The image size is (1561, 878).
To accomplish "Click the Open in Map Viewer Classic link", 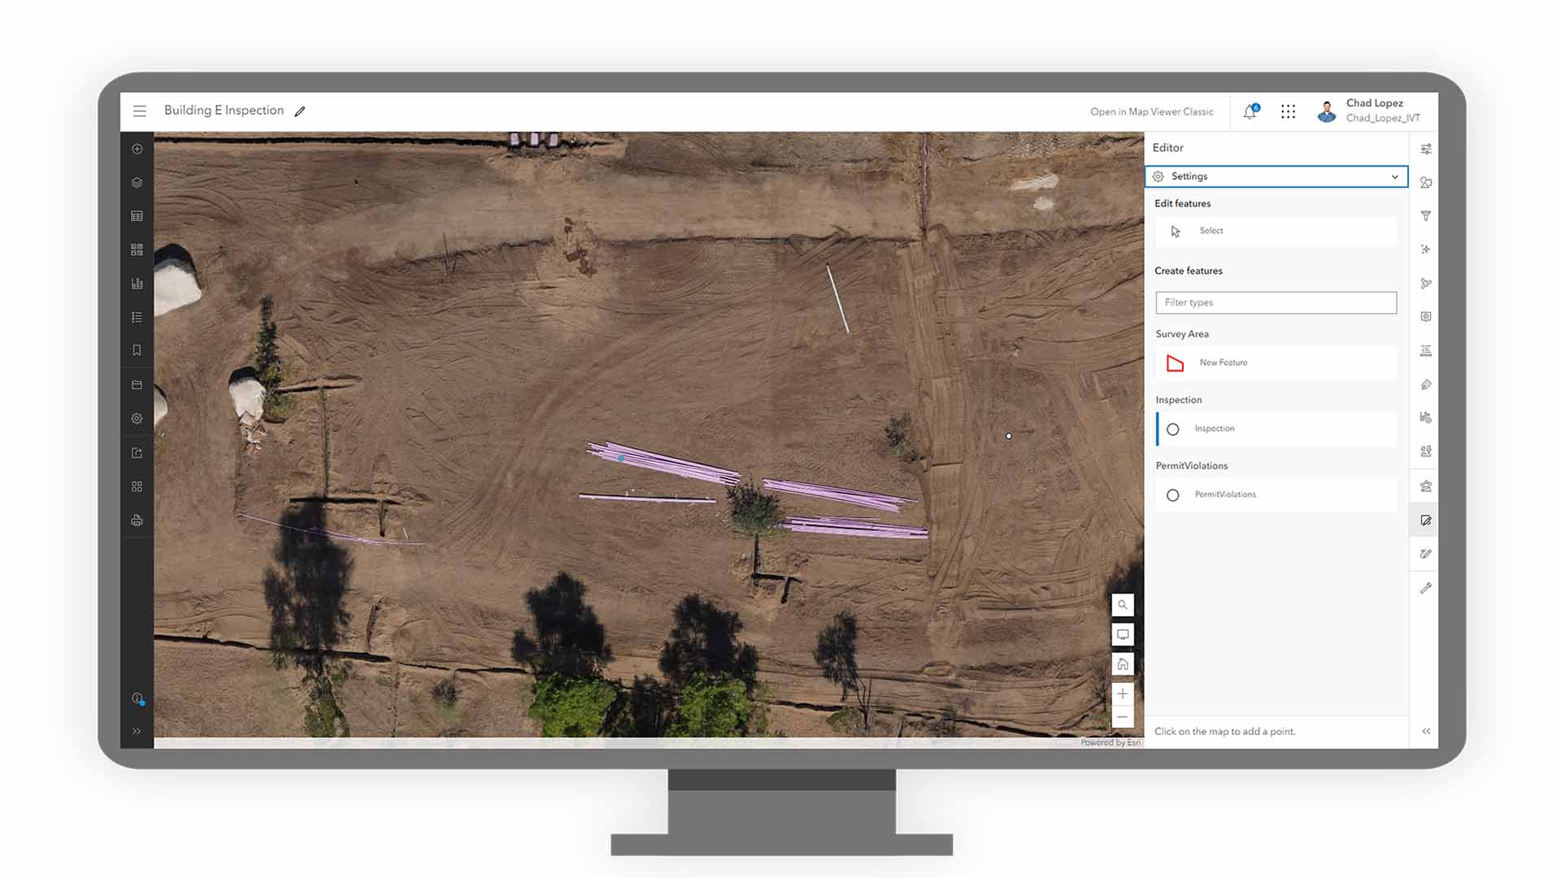I will click(x=1151, y=111).
